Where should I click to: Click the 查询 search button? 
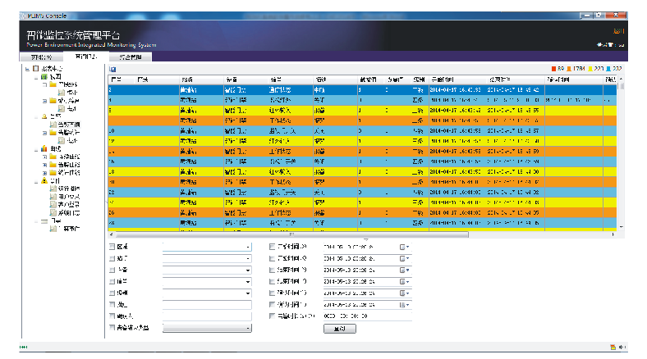[x=340, y=329]
